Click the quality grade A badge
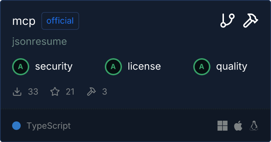 click(202, 66)
